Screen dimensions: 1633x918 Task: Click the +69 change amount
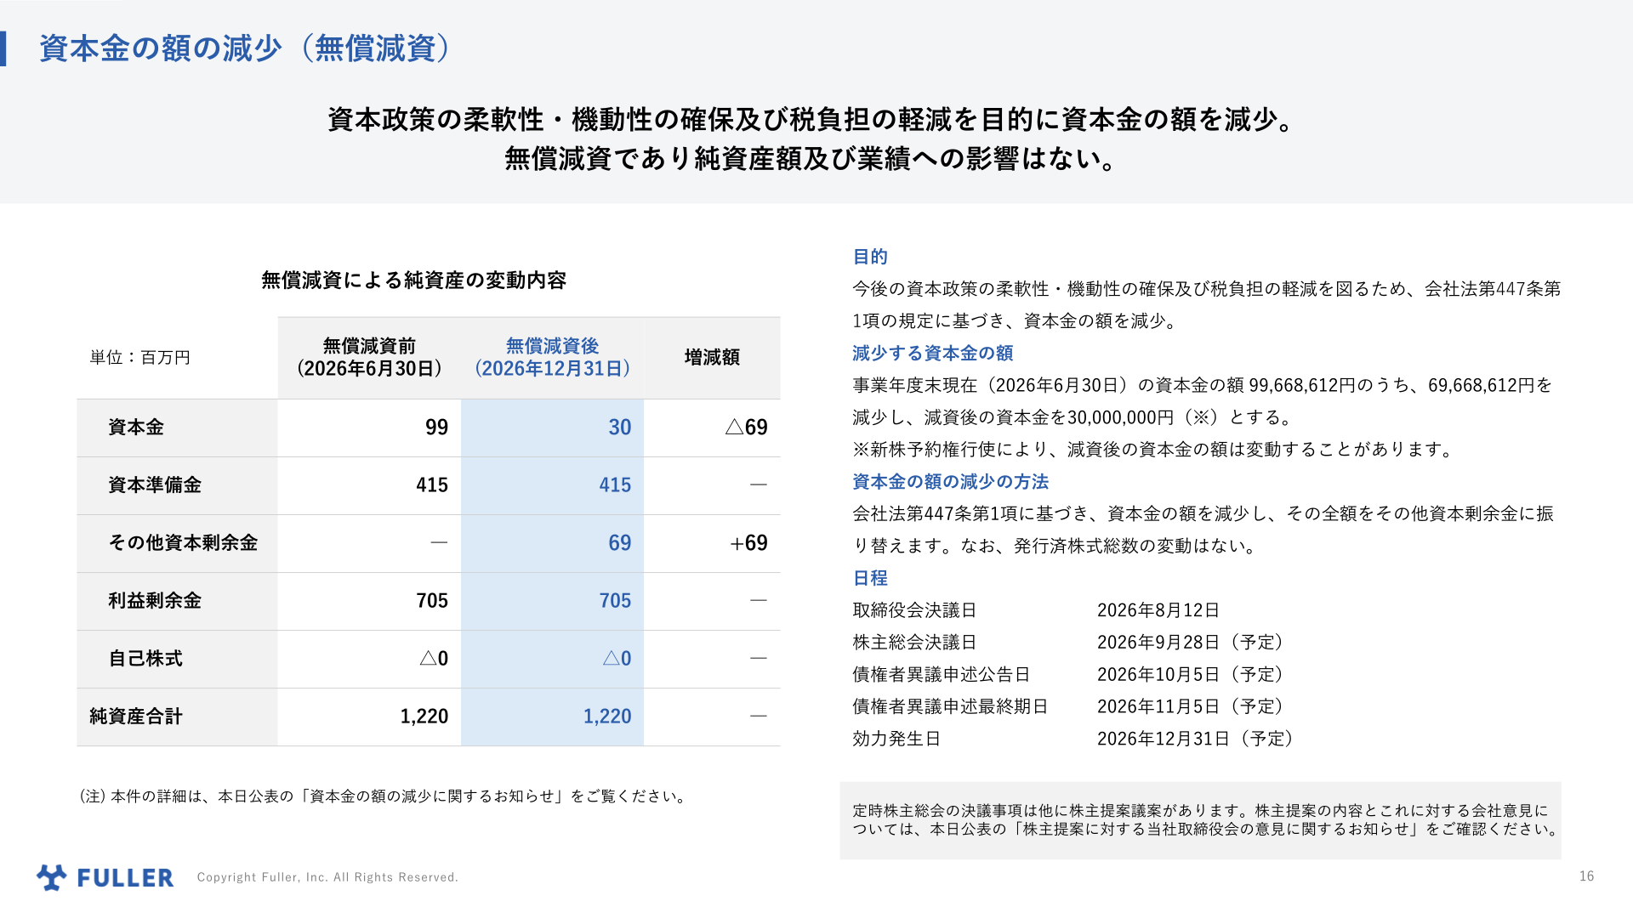tap(748, 543)
